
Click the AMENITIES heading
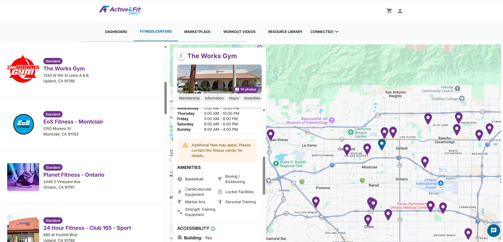tap(189, 168)
